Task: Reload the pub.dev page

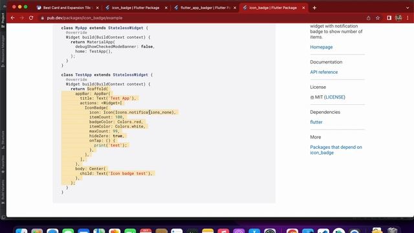Action: point(31,18)
